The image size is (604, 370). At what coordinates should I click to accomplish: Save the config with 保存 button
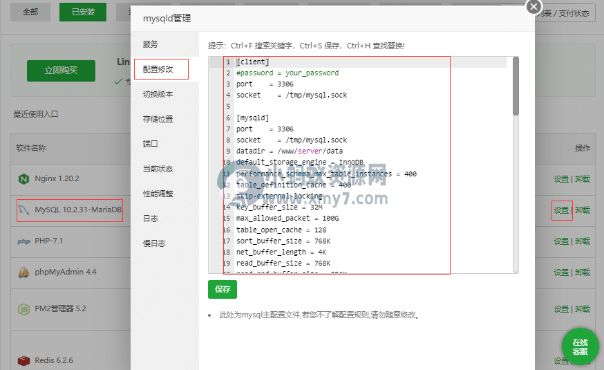pos(223,290)
